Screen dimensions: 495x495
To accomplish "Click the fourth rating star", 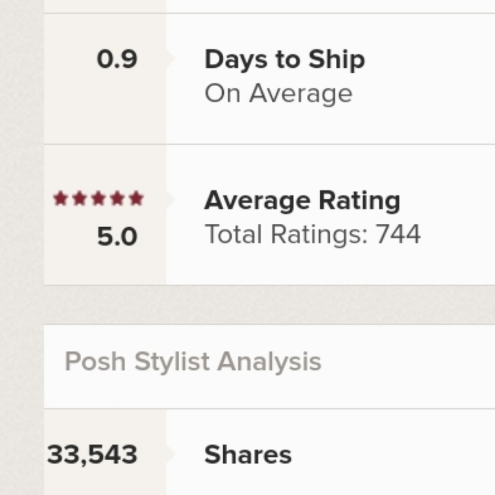I will pyautogui.click(x=117, y=199).
